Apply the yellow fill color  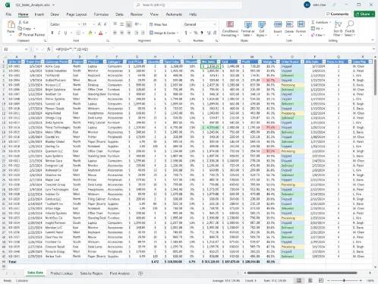click(x=90, y=33)
